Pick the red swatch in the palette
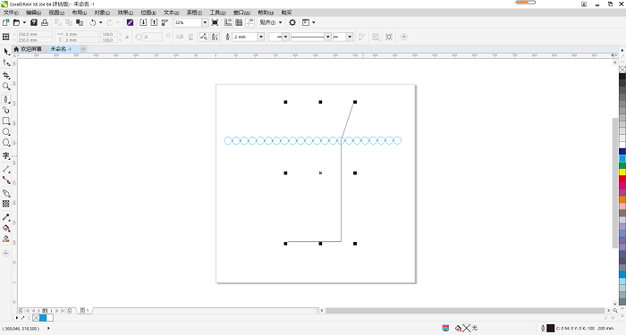The height and width of the screenshot is (335, 626). 622,179
